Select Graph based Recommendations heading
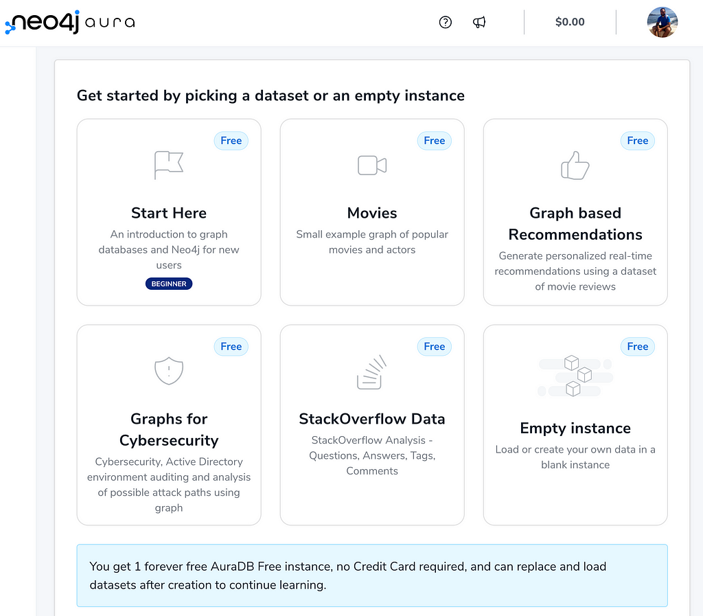Screen dimensions: 703x616 click(575, 224)
